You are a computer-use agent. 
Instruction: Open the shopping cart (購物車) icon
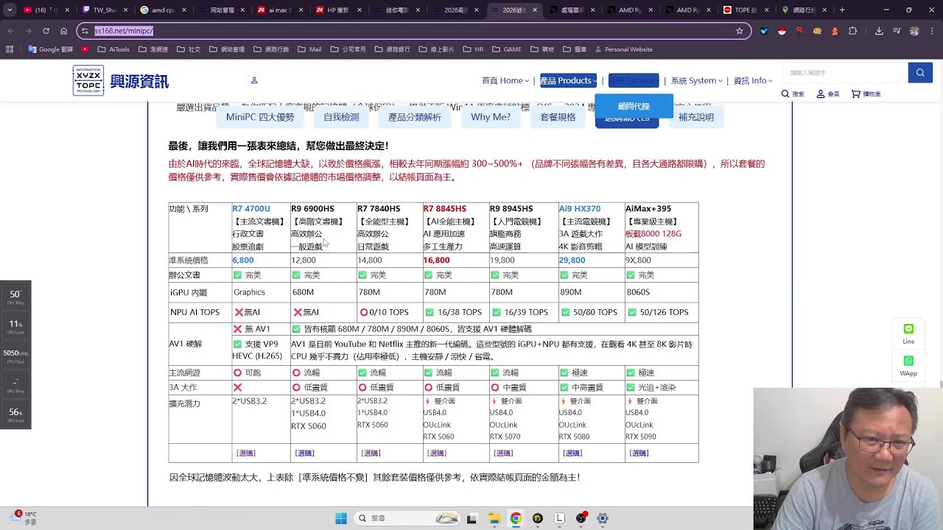coord(866,94)
